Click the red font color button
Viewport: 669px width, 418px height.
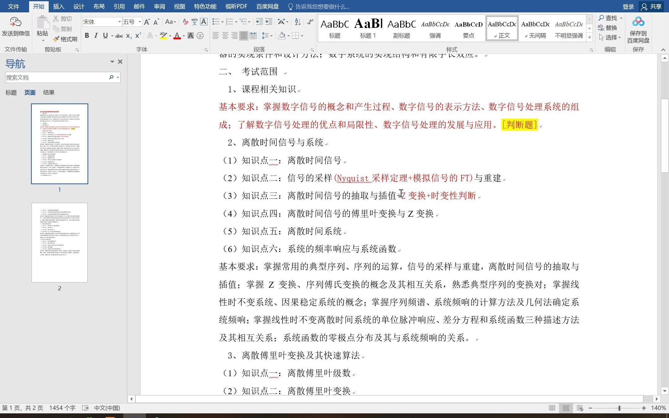coord(177,36)
